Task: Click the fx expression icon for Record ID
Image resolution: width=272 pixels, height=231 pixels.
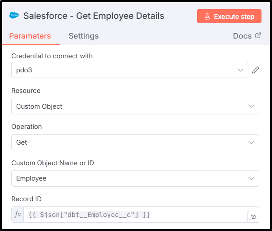Action: pyautogui.click(x=18, y=215)
